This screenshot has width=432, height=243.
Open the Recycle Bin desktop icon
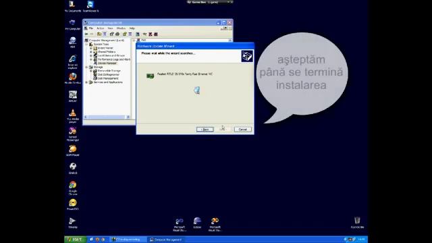(x=357, y=223)
